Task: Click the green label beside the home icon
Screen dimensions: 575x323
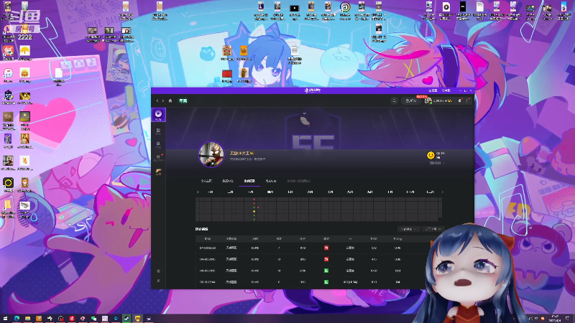Action: click(183, 100)
